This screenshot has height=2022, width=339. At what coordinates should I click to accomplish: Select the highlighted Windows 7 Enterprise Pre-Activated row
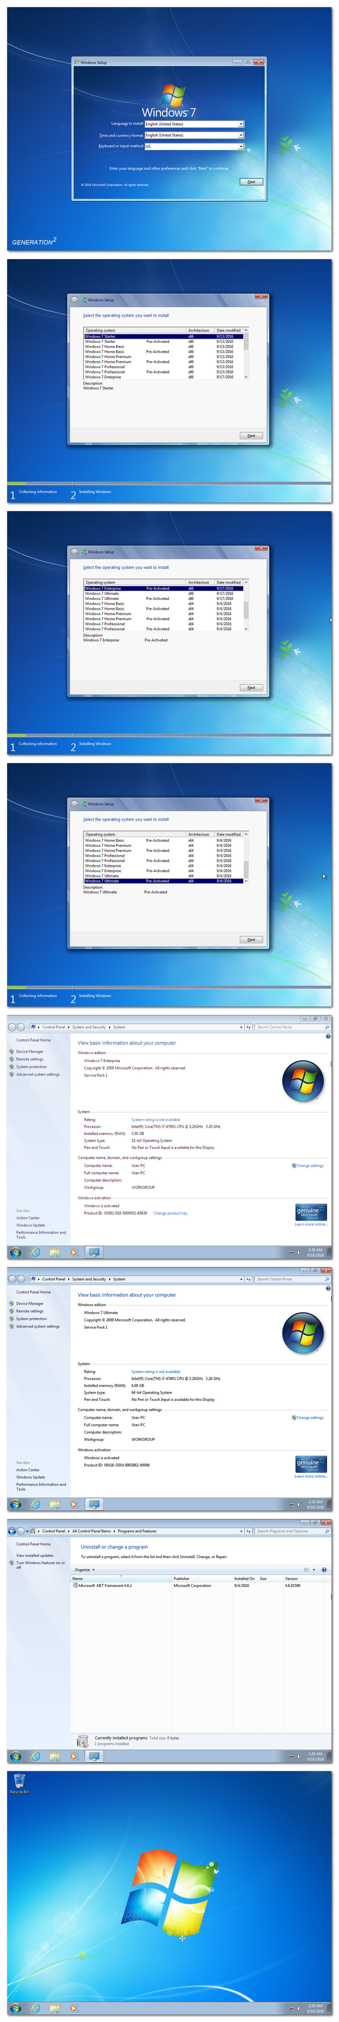point(164,588)
